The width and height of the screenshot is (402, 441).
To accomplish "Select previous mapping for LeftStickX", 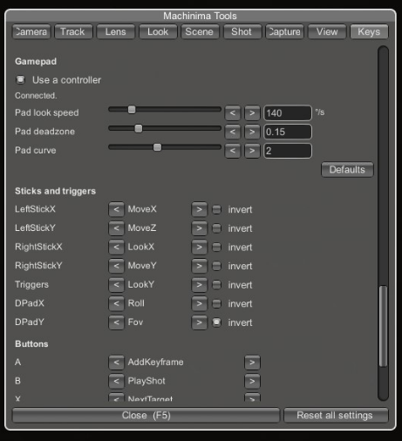I will tap(116, 209).
